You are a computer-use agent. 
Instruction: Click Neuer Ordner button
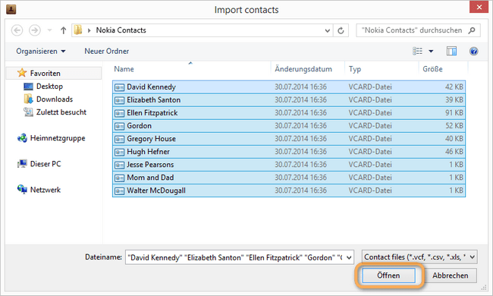107,51
